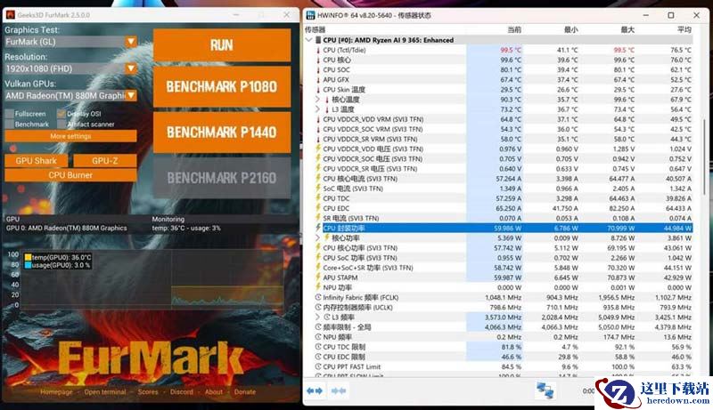
Task: Click the yellow temp(GPU0) legend swatch
Action: (x=28, y=257)
